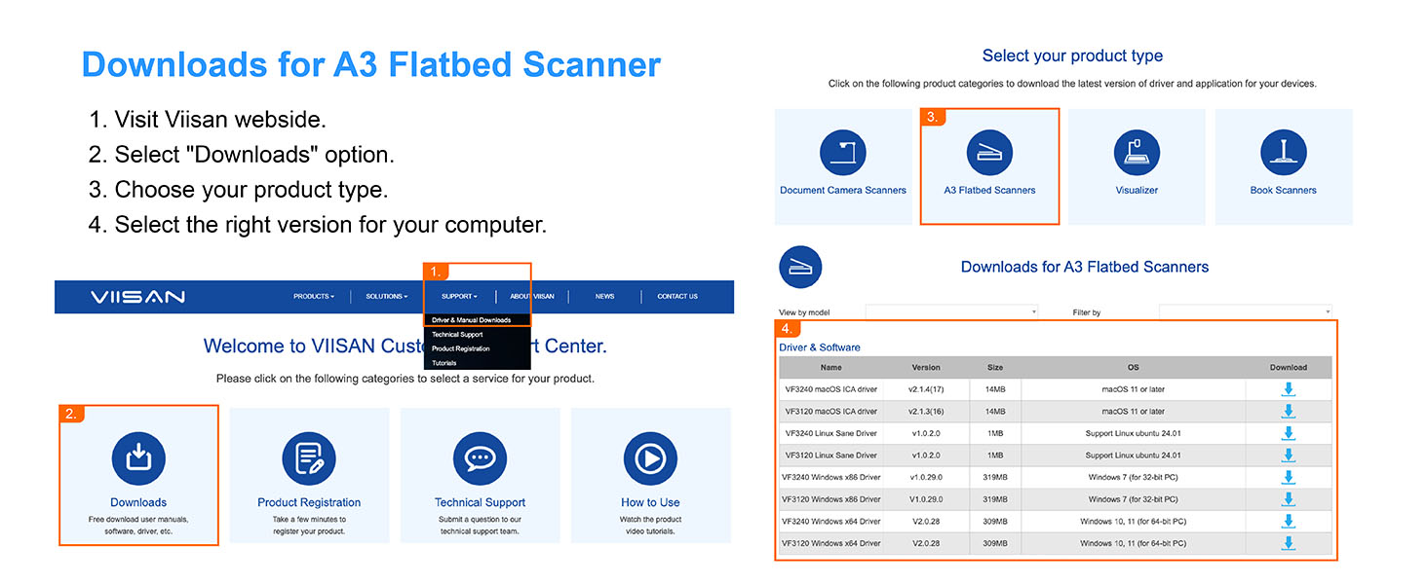This screenshot has width=1427, height=584.
Task: Go to the ABOUT VIISAN page
Action: click(x=532, y=297)
